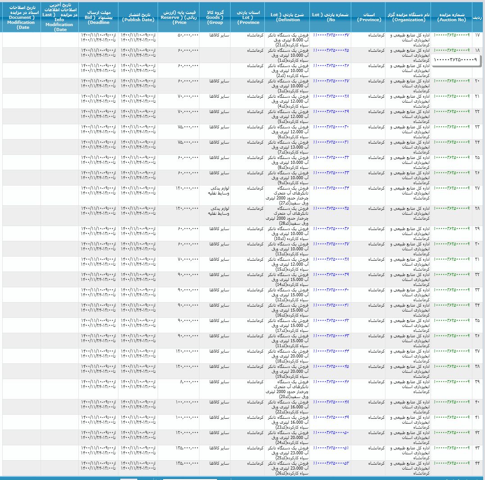Click the Organization column header

pos(408,17)
